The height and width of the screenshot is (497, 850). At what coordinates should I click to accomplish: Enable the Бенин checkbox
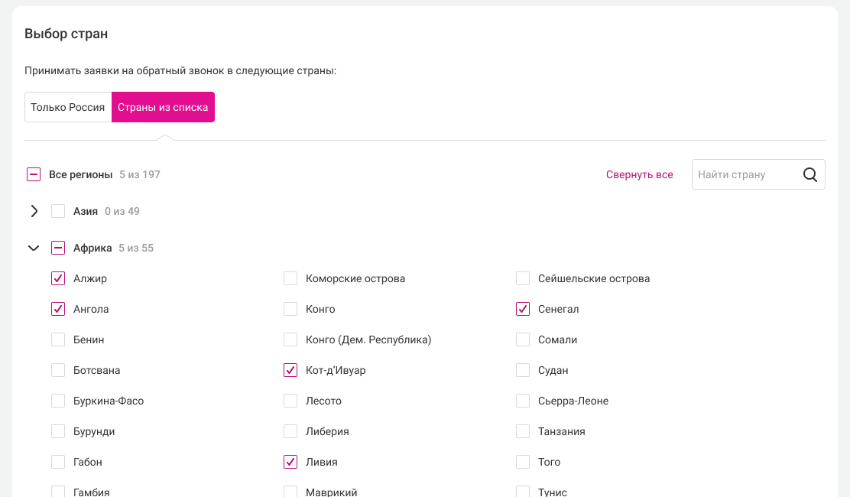[58, 339]
